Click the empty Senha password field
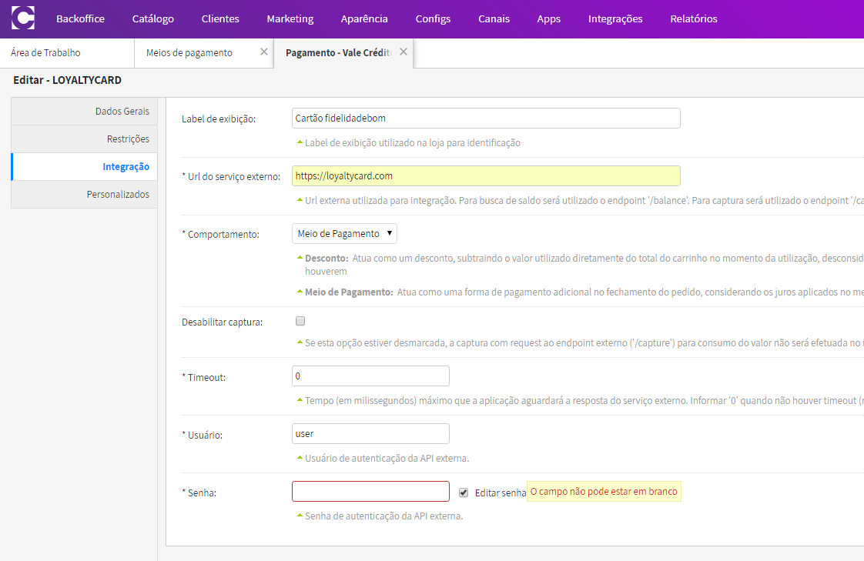 370,492
